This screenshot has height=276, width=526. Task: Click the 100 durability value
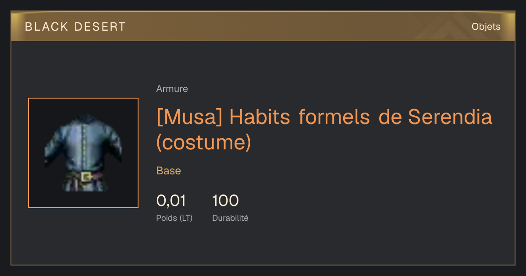pyautogui.click(x=225, y=201)
